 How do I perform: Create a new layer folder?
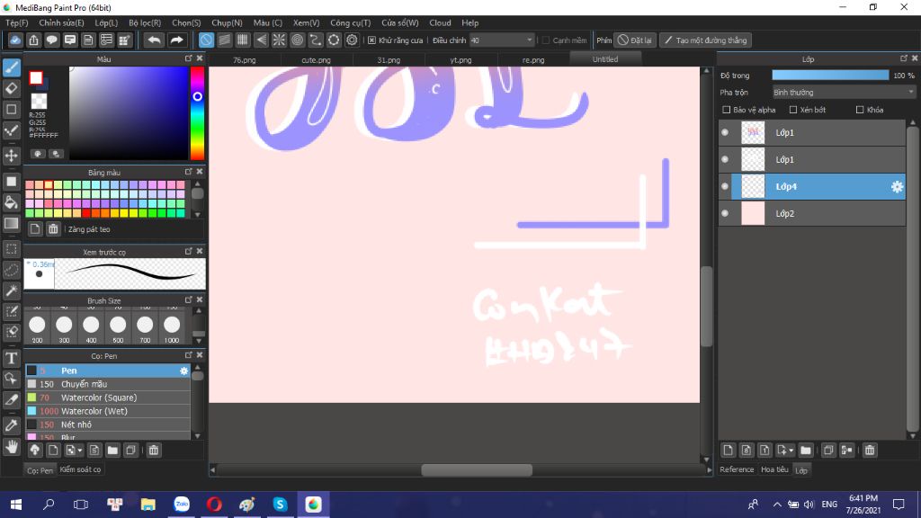tap(806, 451)
